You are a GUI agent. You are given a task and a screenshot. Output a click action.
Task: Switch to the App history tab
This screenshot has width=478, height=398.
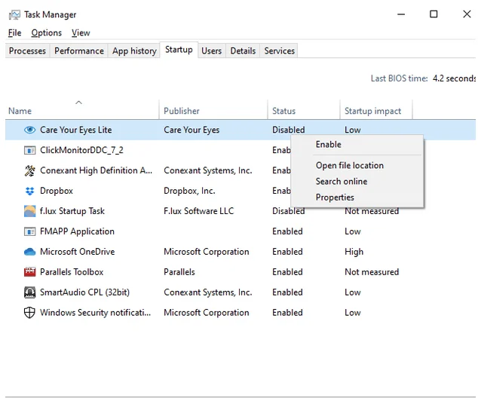click(134, 51)
